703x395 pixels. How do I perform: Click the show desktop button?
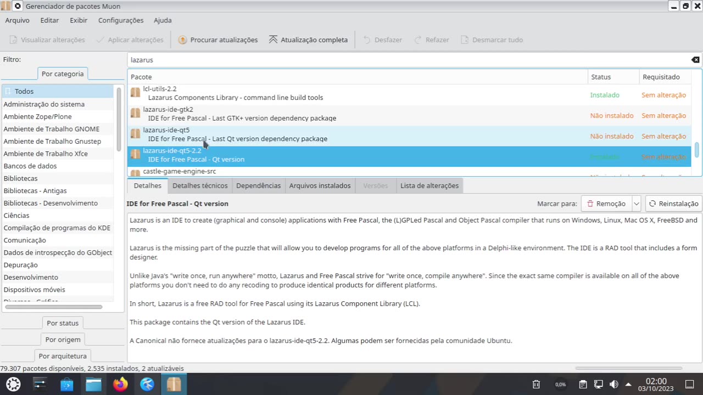[x=690, y=384]
